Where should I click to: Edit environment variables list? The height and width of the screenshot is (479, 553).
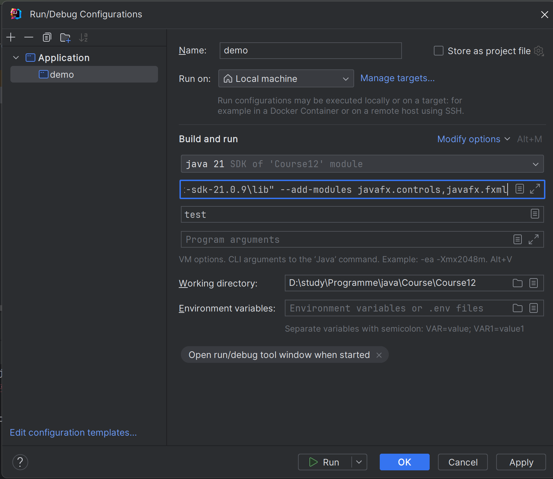(x=534, y=308)
